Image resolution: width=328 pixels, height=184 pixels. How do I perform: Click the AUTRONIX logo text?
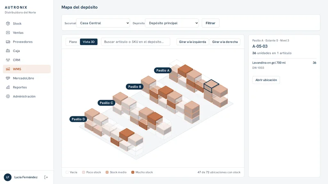point(16,7)
